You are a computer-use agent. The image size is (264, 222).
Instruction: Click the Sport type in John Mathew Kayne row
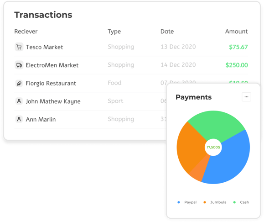tap(115, 101)
